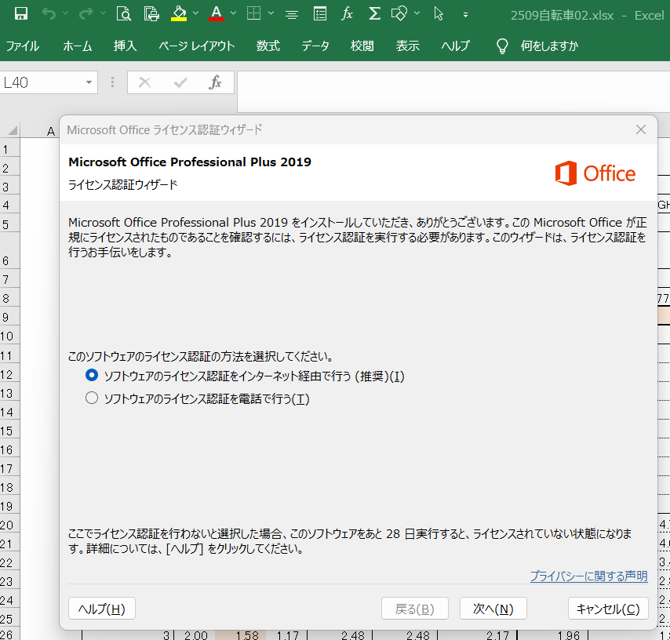The image size is (670, 640).
Task: Switch to the データ ribbon tab
Action: [x=315, y=46]
